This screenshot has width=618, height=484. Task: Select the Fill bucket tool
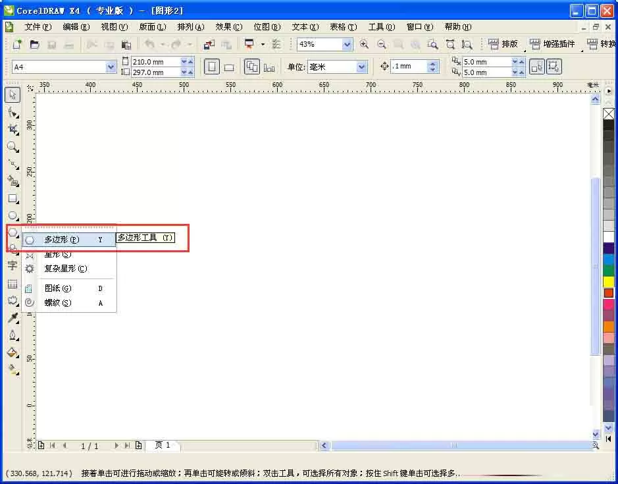tap(13, 352)
